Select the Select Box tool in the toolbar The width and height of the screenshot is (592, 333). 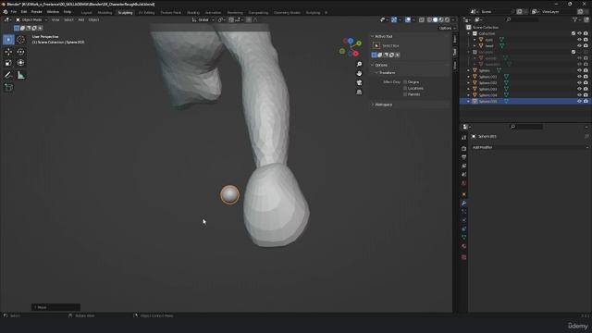tap(8, 40)
